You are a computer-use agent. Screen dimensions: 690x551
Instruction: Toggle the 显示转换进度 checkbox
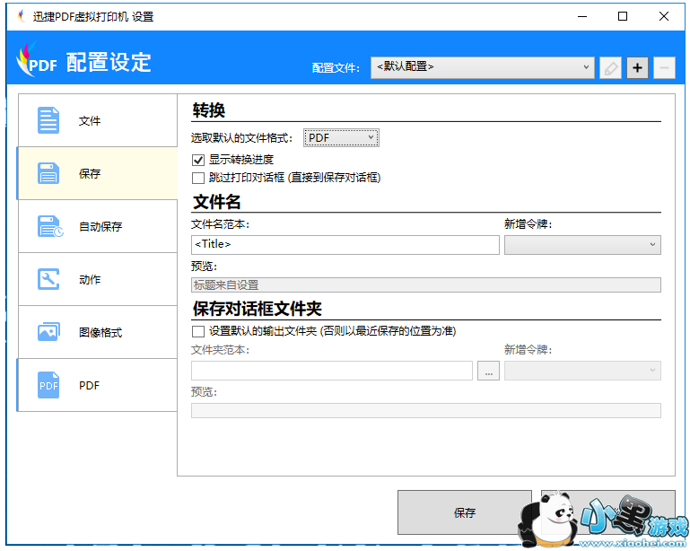(198, 160)
